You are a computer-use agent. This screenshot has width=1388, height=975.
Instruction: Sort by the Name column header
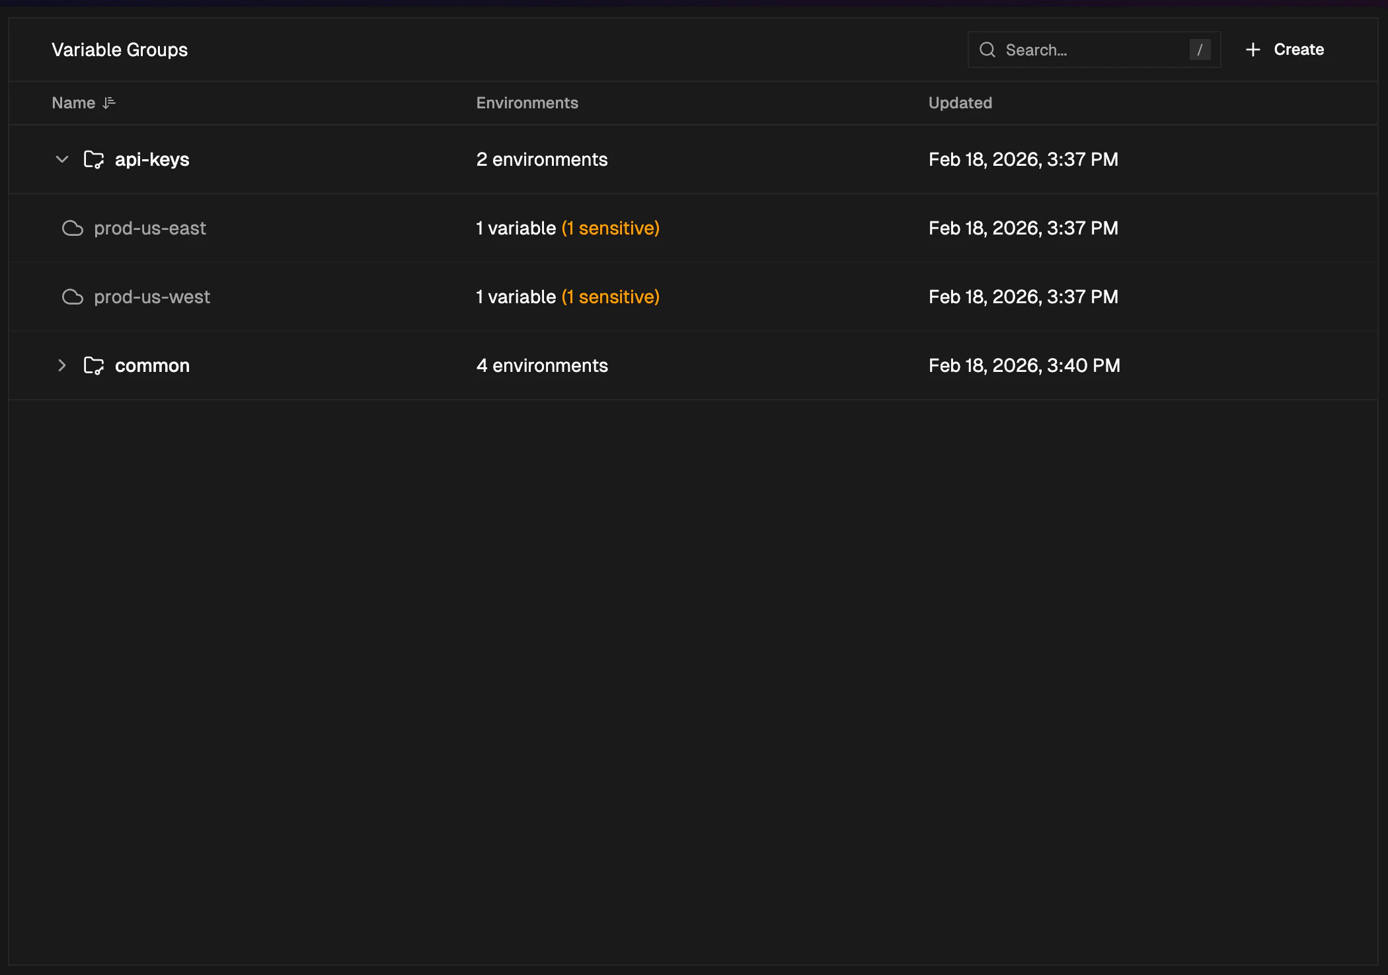[x=73, y=103]
